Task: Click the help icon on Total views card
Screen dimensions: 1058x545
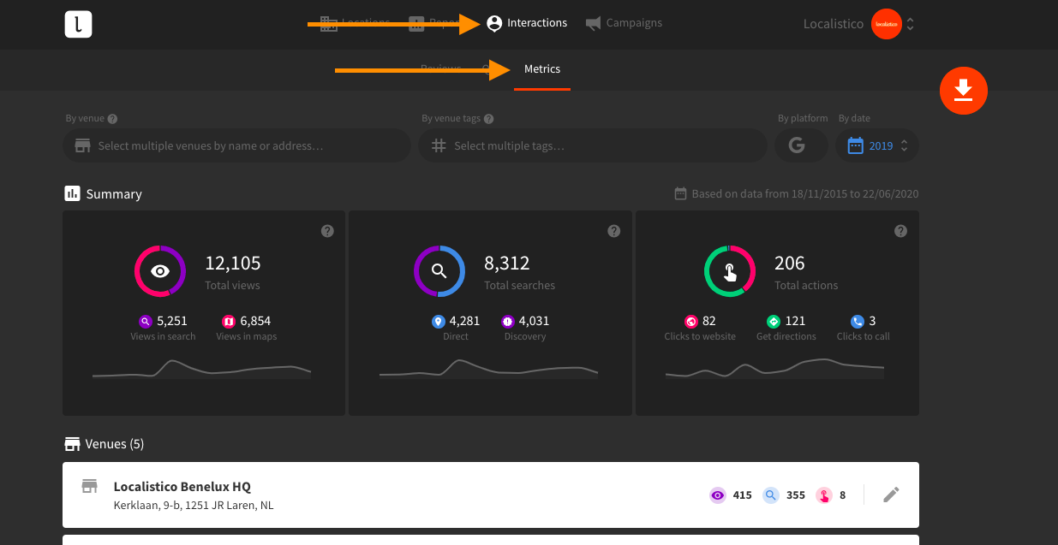Action: tap(327, 231)
